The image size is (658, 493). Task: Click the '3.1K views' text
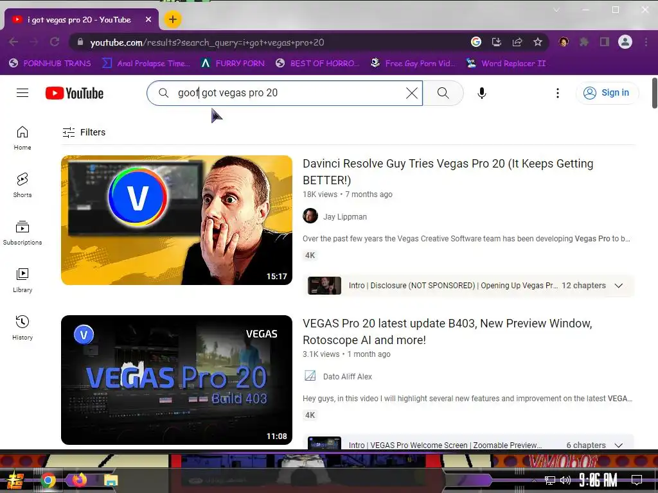[321, 354]
